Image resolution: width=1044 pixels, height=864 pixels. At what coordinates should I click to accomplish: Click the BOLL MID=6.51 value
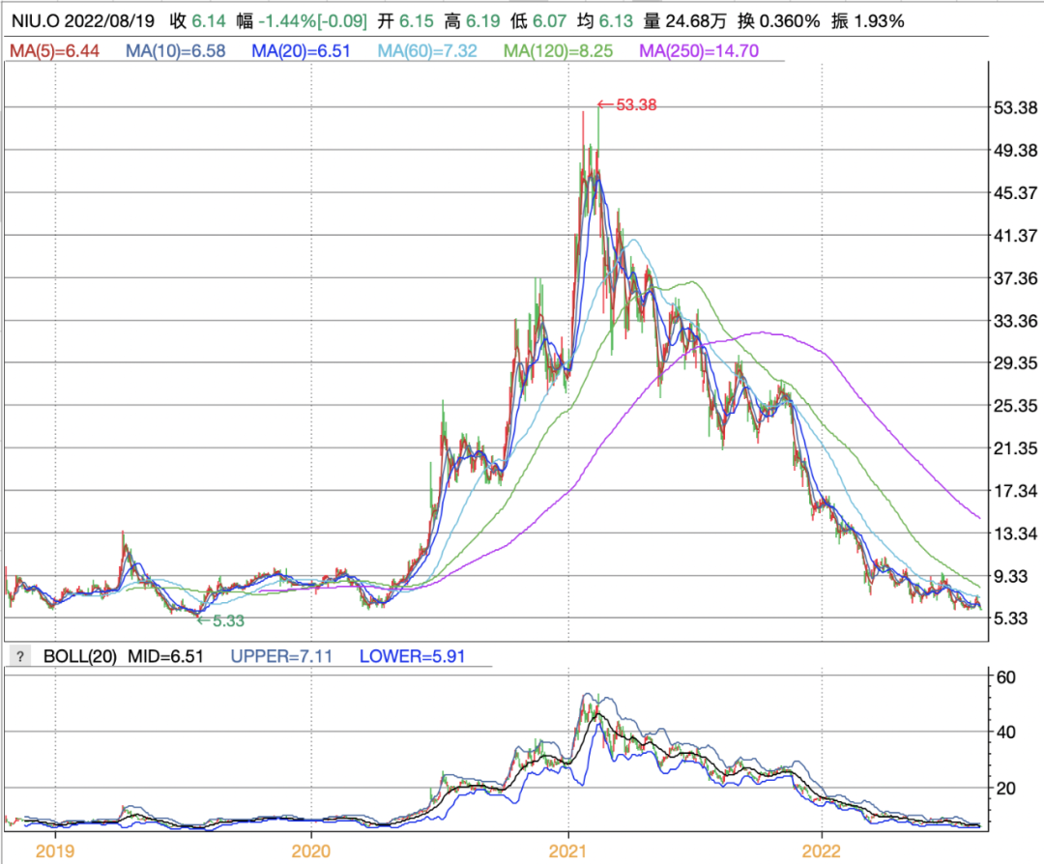168,656
